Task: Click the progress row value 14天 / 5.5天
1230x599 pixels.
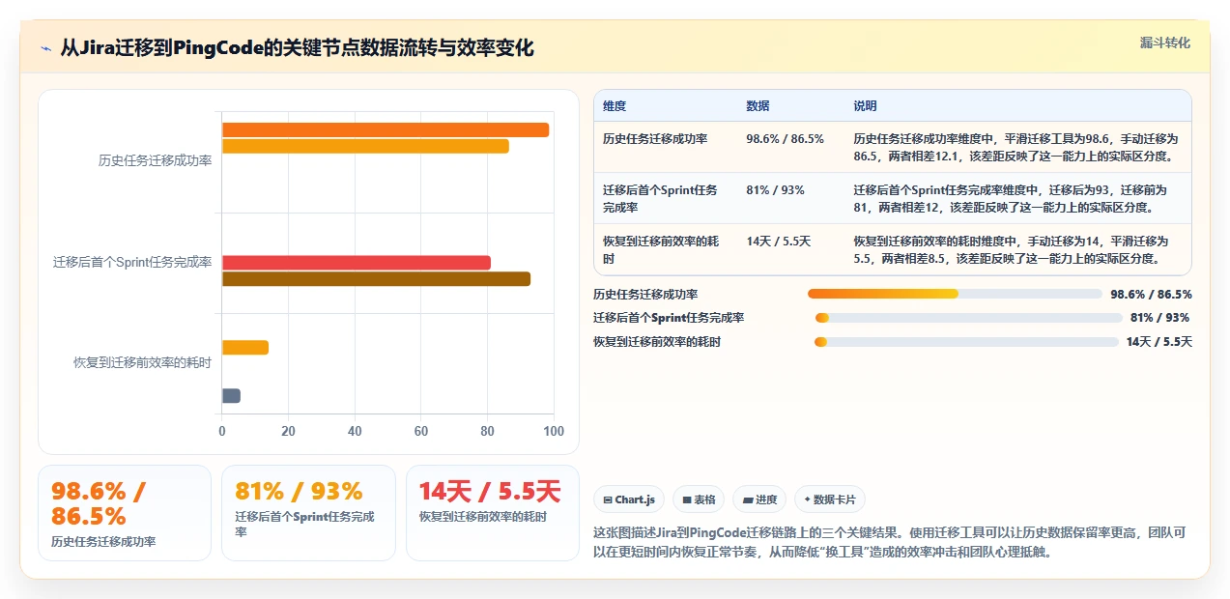Action: [x=1159, y=342]
